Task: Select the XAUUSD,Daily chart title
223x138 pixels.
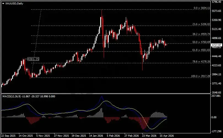Action: pyautogui.click(x=14, y=3)
